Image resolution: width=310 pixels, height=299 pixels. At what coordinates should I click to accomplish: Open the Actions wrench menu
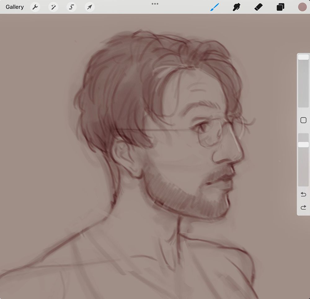click(35, 7)
